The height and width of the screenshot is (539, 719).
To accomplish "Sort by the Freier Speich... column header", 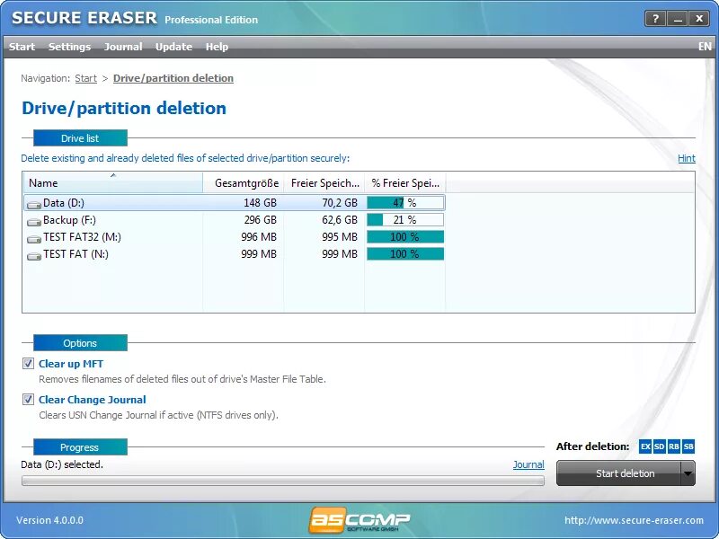I will [x=324, y=183].
